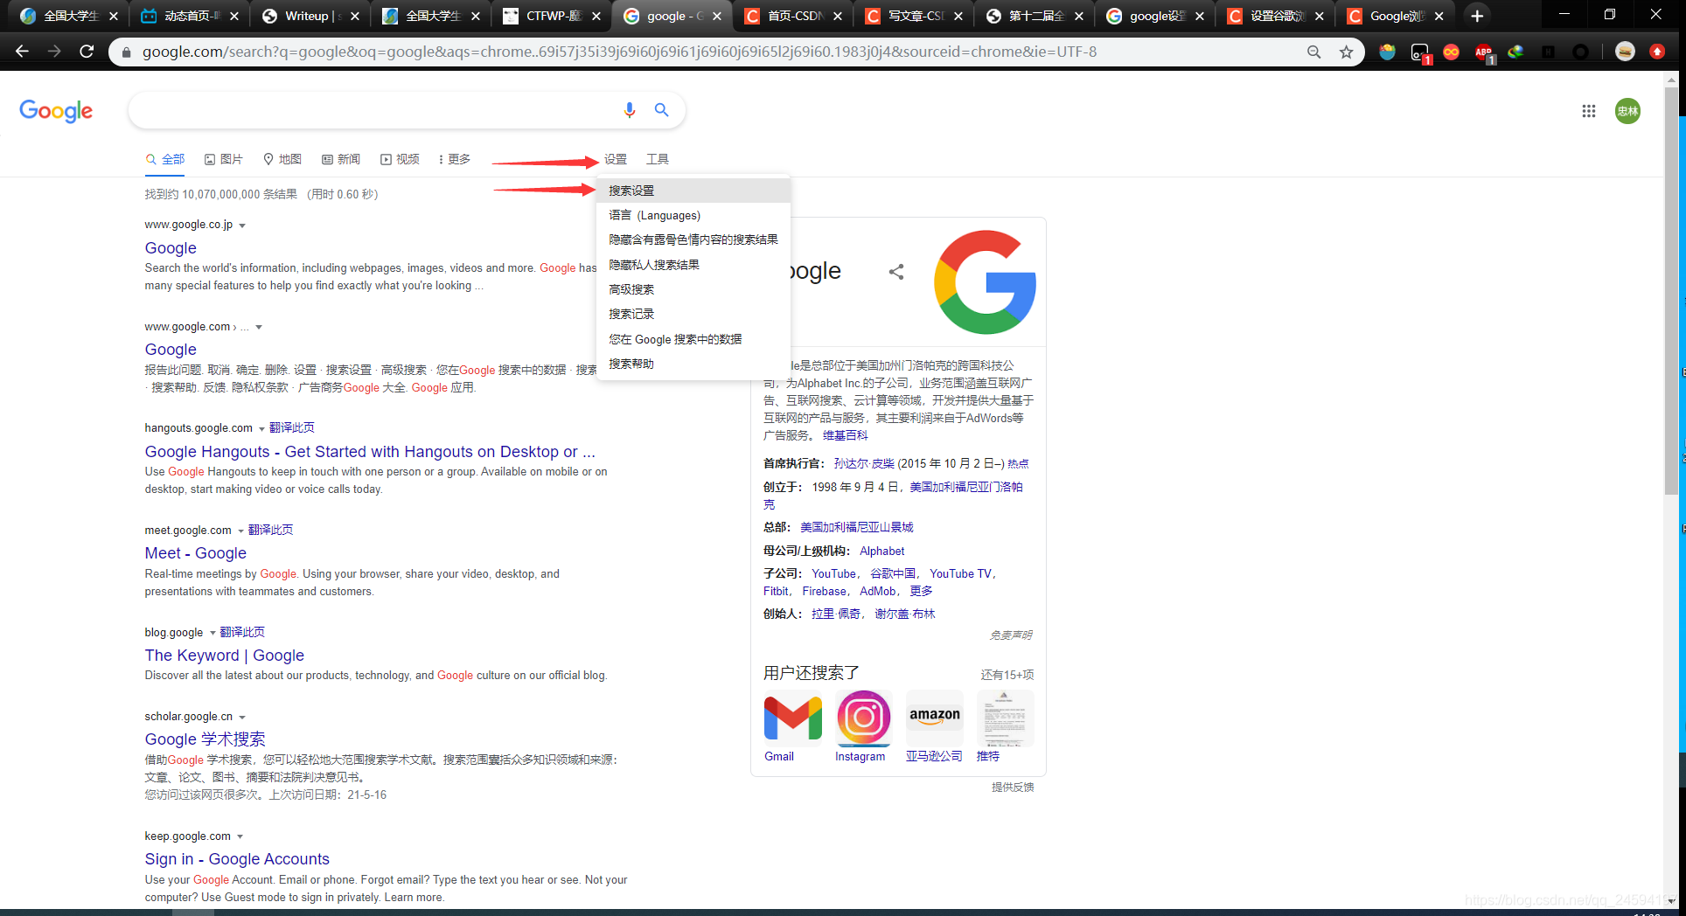Switch to the 新闻 news tab
The width and height of the screenshot is (1686, 916).
point(341,159)
